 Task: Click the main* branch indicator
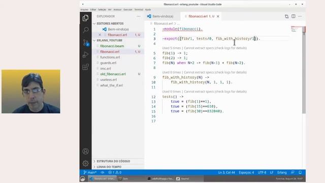[90, 172]
